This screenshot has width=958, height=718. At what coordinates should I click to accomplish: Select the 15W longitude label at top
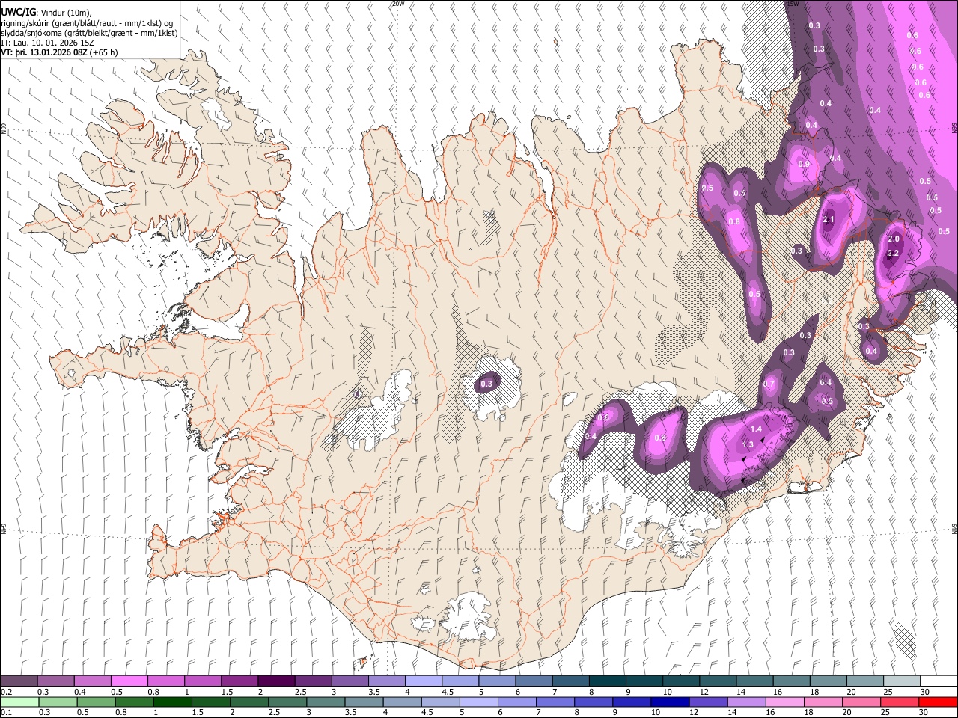pyautogui.click(x=792, y=4)
